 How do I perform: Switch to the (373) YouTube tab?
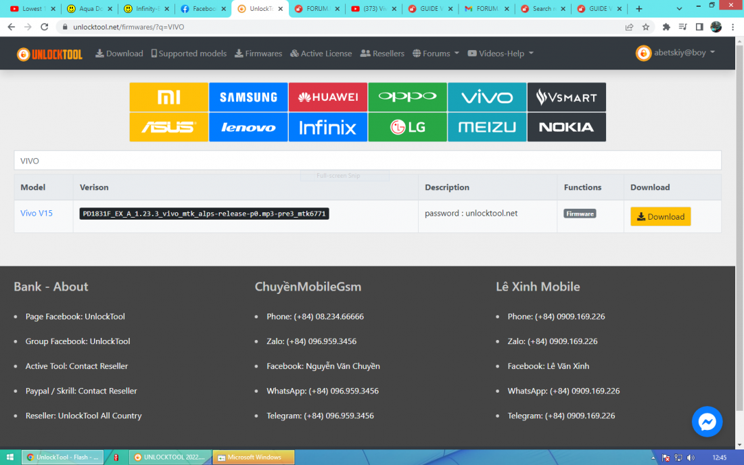[x=373, y=9]
